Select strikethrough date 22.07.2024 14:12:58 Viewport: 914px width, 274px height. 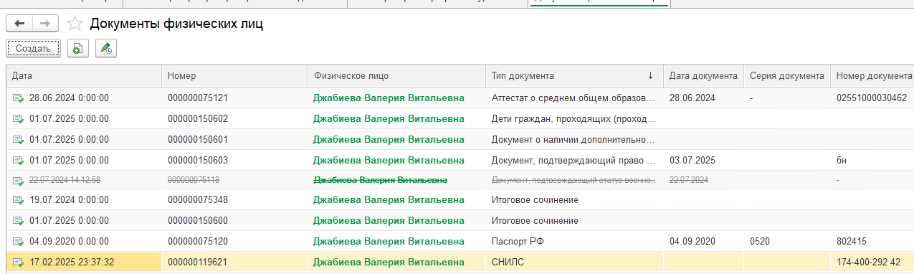pos(65,180)
